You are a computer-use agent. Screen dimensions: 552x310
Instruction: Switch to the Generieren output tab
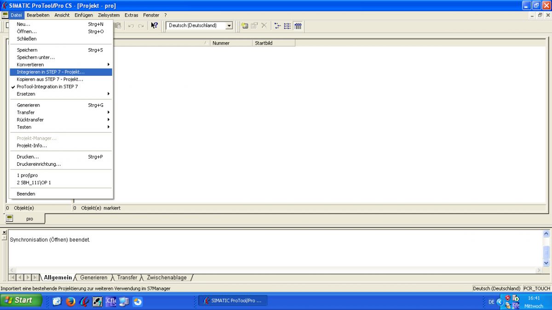coord(93,277)
